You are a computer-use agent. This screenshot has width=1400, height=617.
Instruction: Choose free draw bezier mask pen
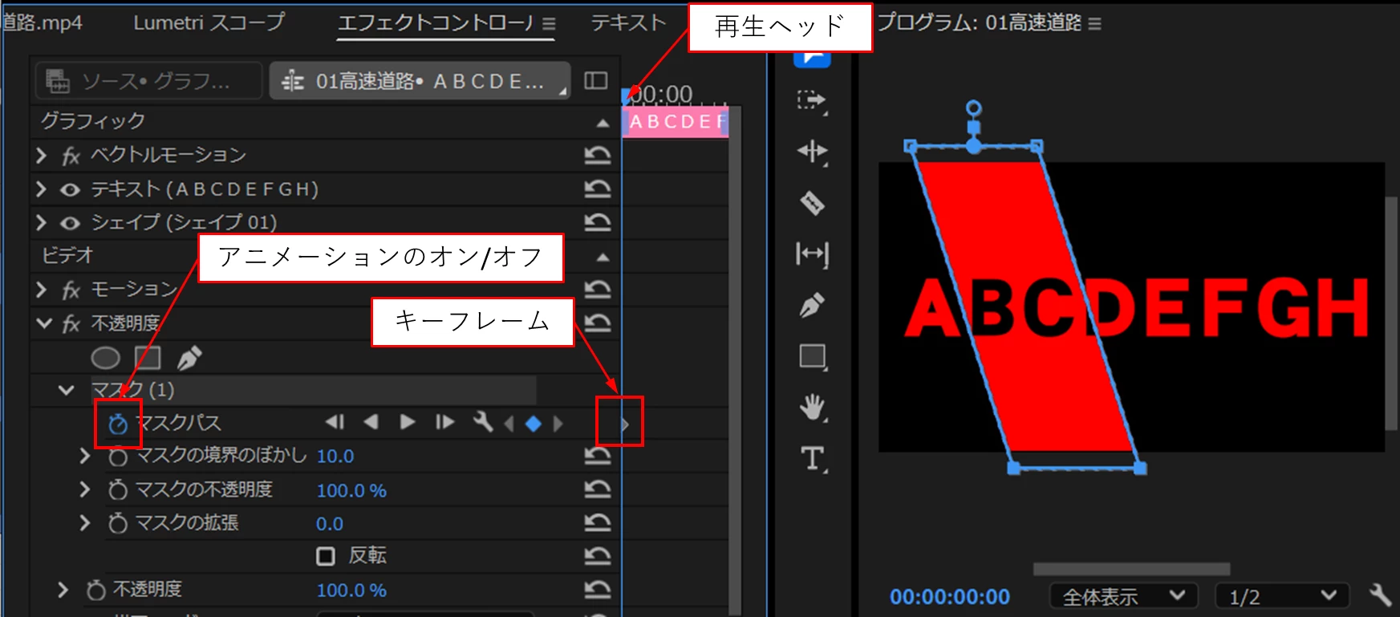(x=189, y=357)
